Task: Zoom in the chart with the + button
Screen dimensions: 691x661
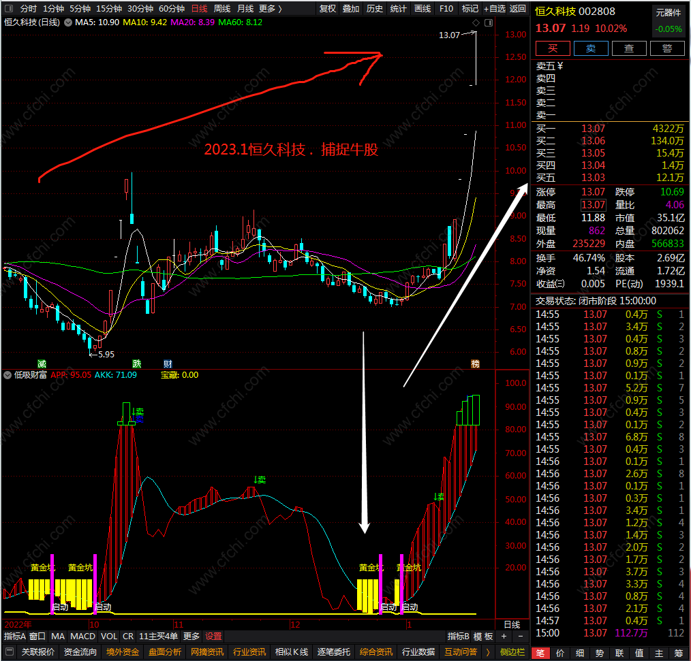Action: [x=504, y=636]
